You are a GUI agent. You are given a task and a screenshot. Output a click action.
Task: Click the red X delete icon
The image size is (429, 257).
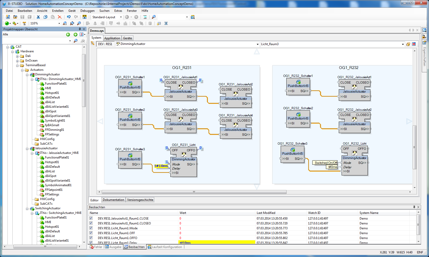[60, 17]
